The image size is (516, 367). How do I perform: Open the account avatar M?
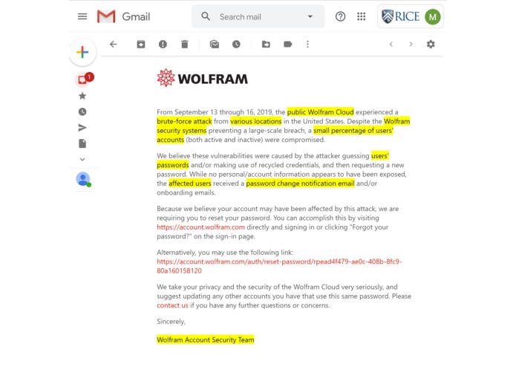432,17
